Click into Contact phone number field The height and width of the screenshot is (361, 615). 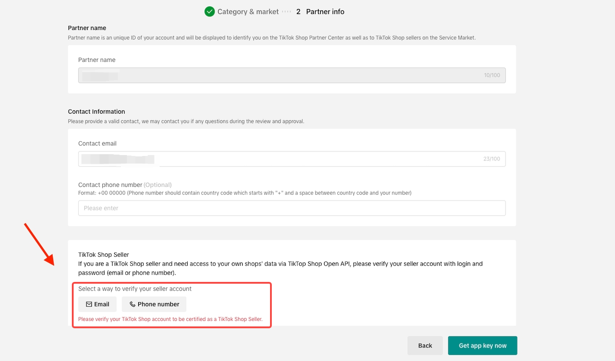coord(292,208)
